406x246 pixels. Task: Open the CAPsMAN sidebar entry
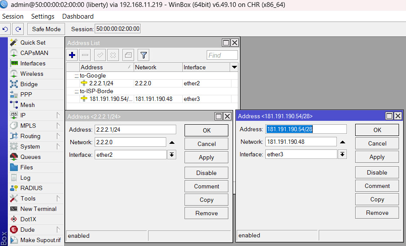(36, 53)
